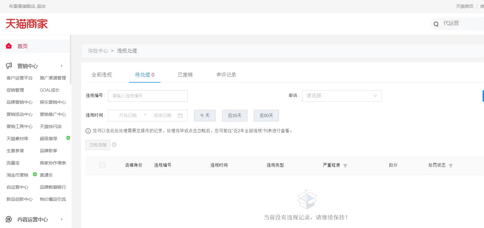Click the 扣分 column header
This screenshot has height=228, width=484.
(x=393, y=165)
